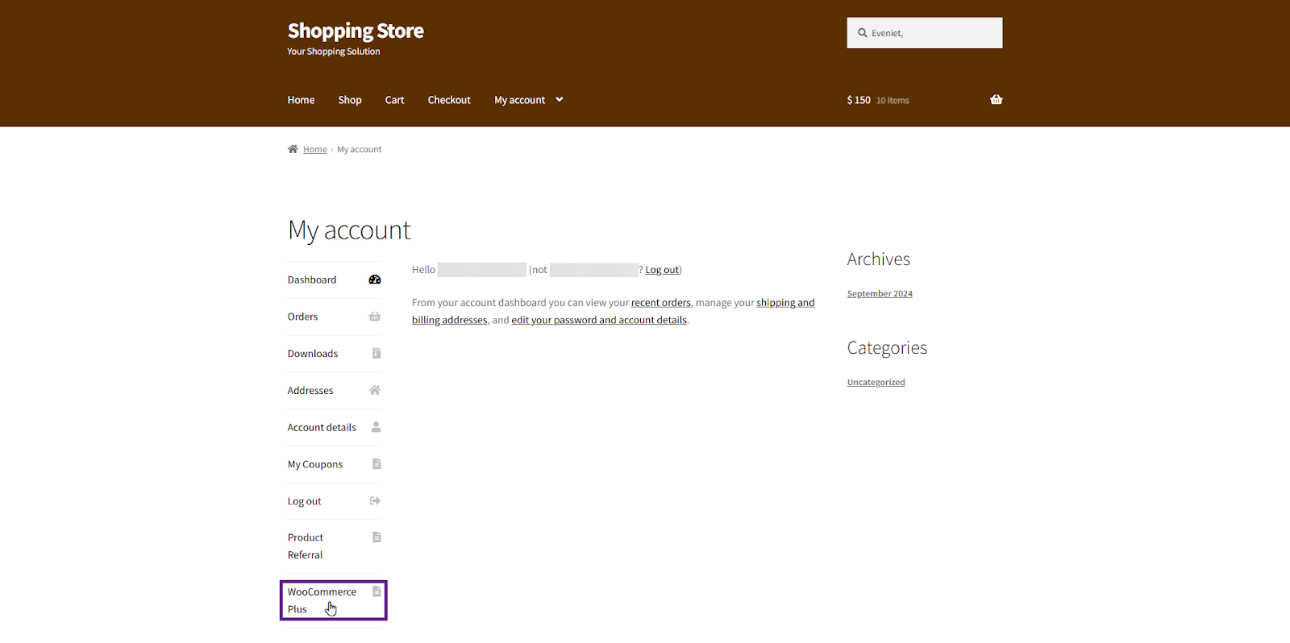The image size is (1290, 643).
Task: Follow the recent orders link
Action: tap(661, 303)
